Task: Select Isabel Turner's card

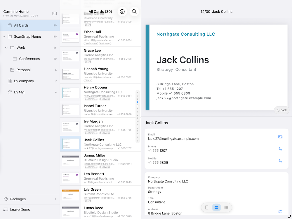Action: tap(100, 110)
